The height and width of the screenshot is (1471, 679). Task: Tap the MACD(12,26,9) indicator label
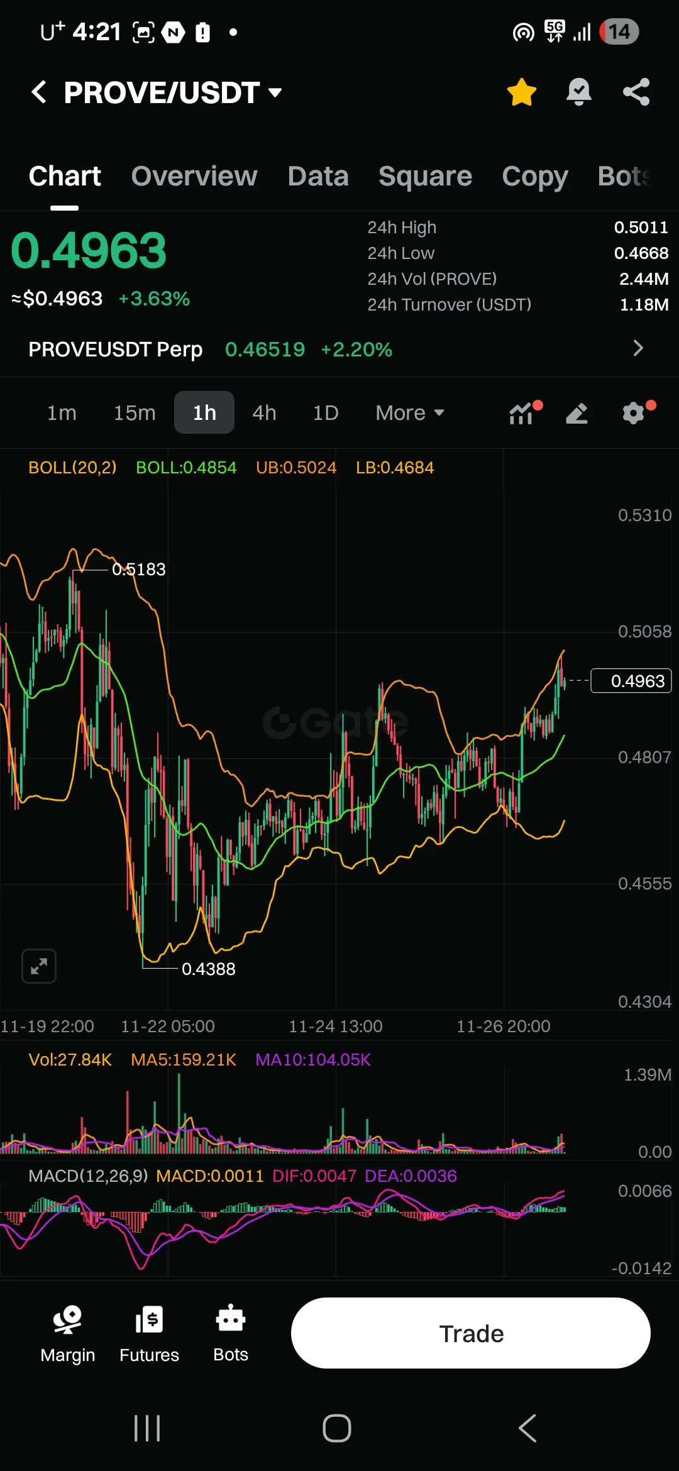point(88,1176)
